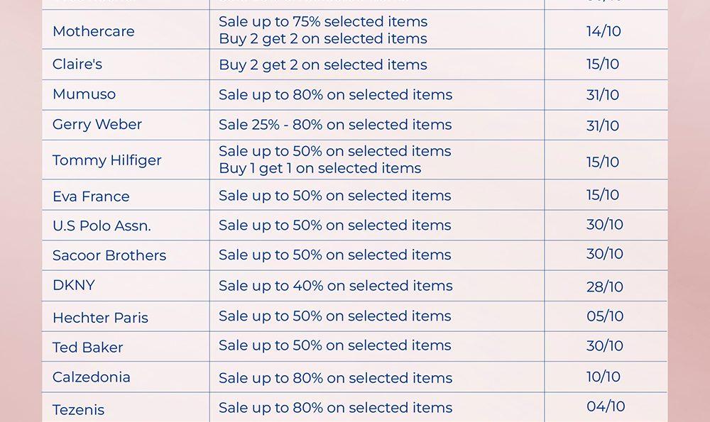
Task: Select the Claire's brand cell
Action: (77, 65)
